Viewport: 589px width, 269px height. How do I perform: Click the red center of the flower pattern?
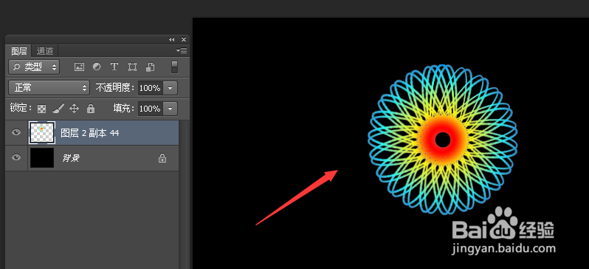pos(443,140)
